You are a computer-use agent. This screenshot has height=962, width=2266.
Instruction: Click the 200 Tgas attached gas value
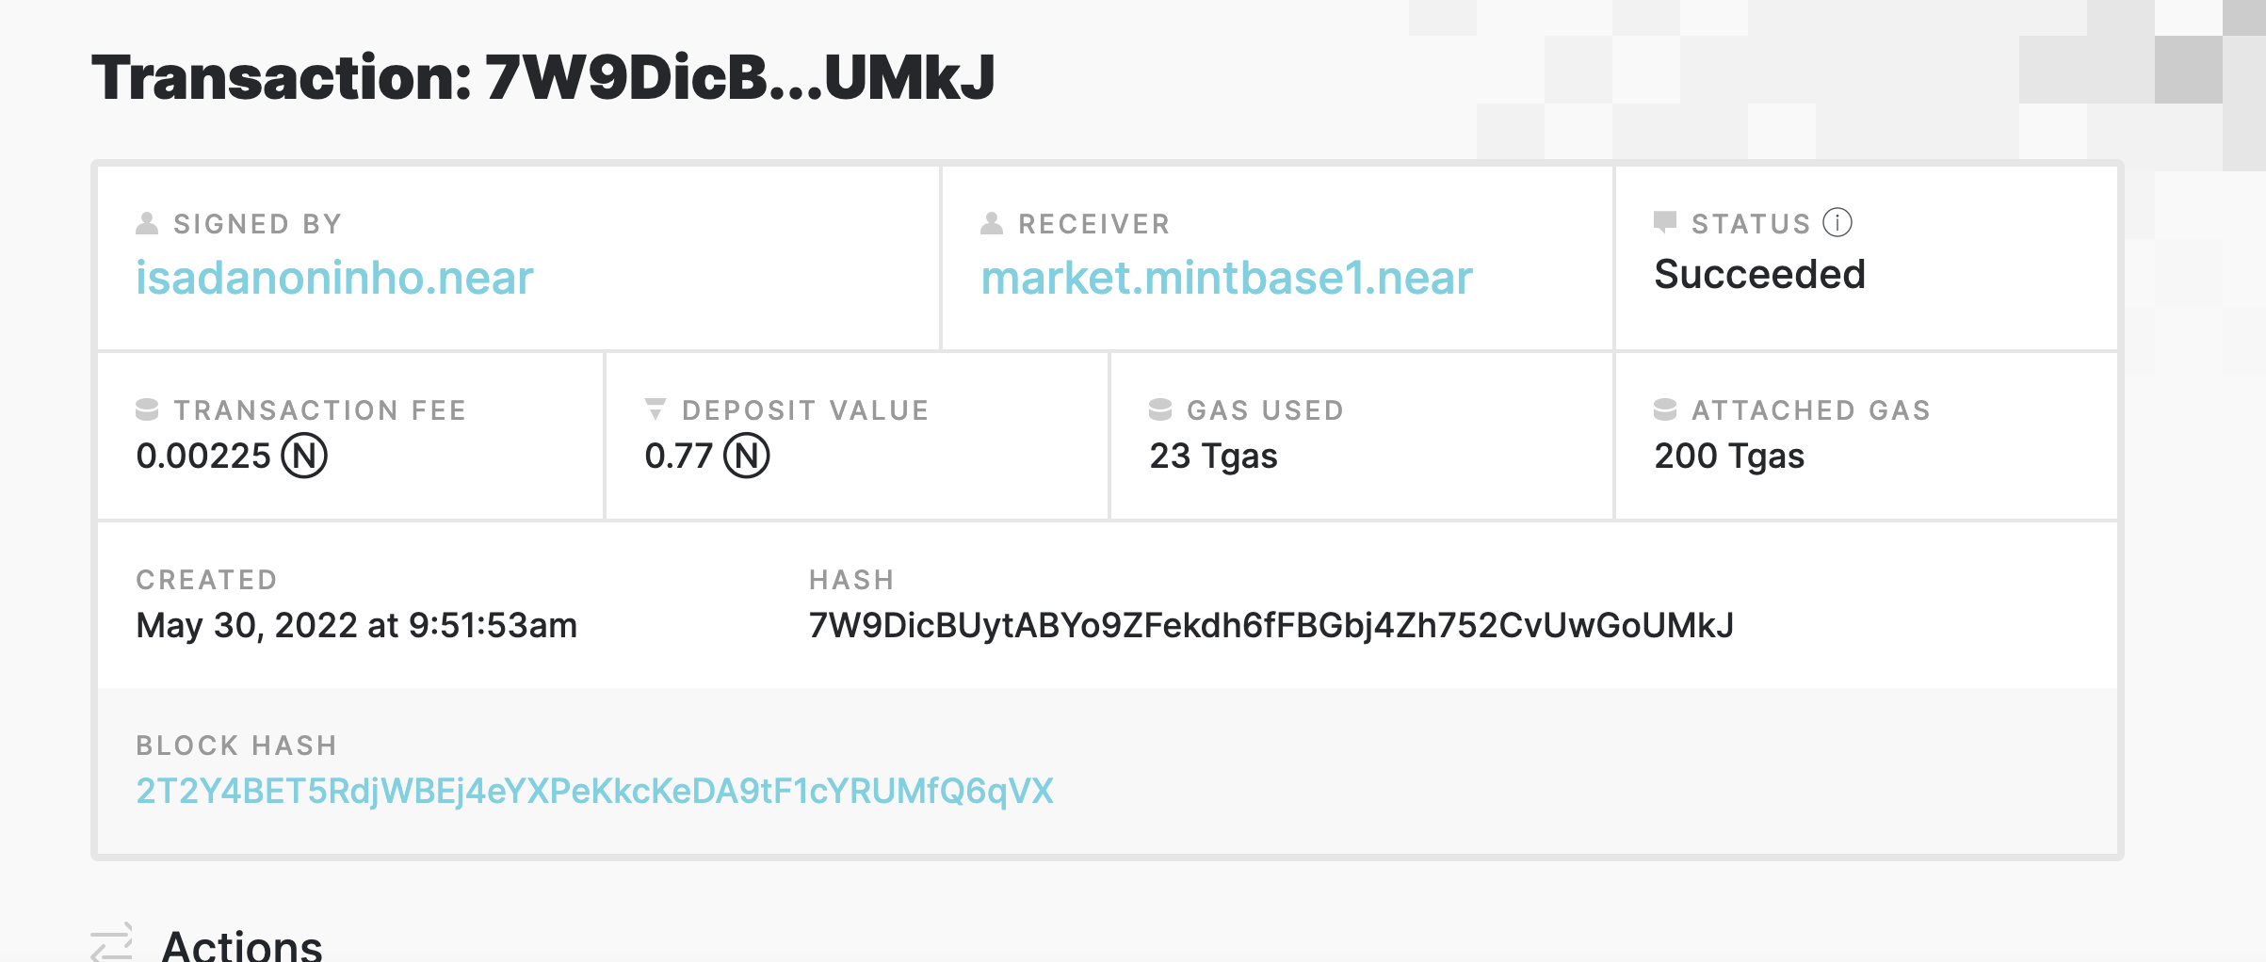1729,457
